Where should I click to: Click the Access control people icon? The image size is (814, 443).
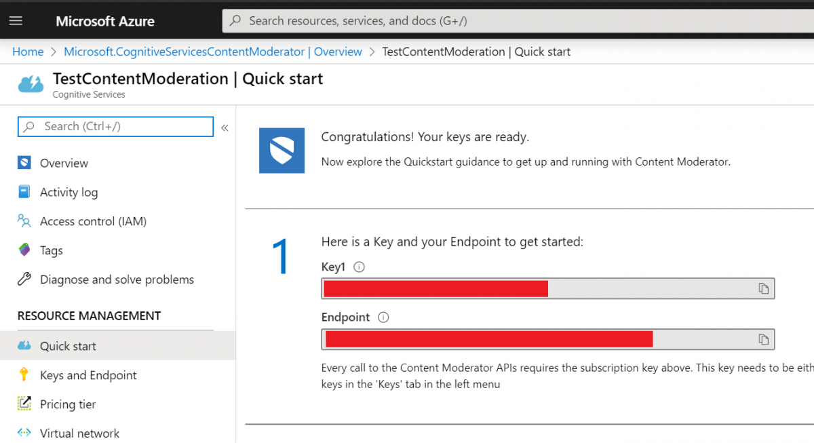point(24,221)
